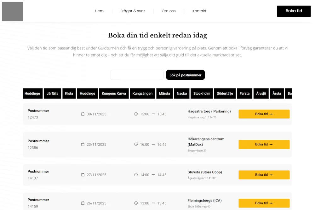Click the clock icon next to 13:00
315x210 pixels.
coord(135,203)
